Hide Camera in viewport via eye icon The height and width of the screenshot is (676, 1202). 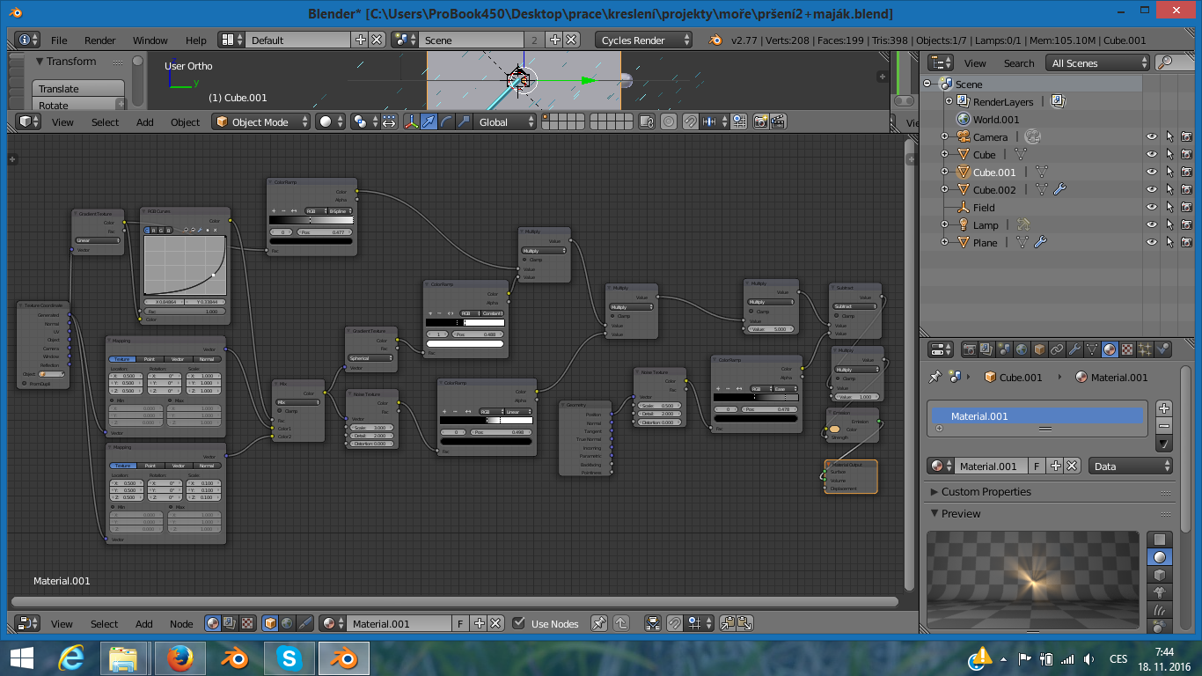coord(1151,136)
